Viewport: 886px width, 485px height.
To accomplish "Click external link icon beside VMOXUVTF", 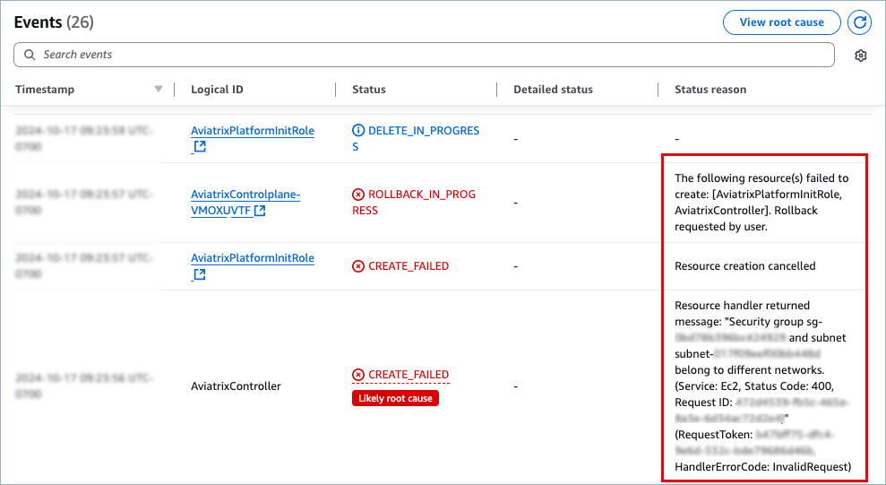I will tap(260, 211).
